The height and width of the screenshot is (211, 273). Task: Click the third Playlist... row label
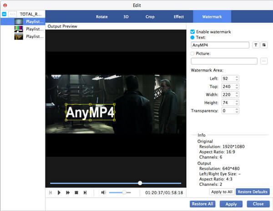click(35, 36)
